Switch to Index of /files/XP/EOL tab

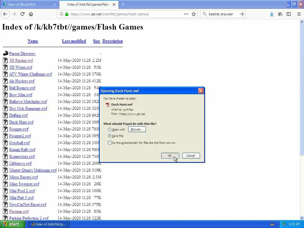(29, 4)
